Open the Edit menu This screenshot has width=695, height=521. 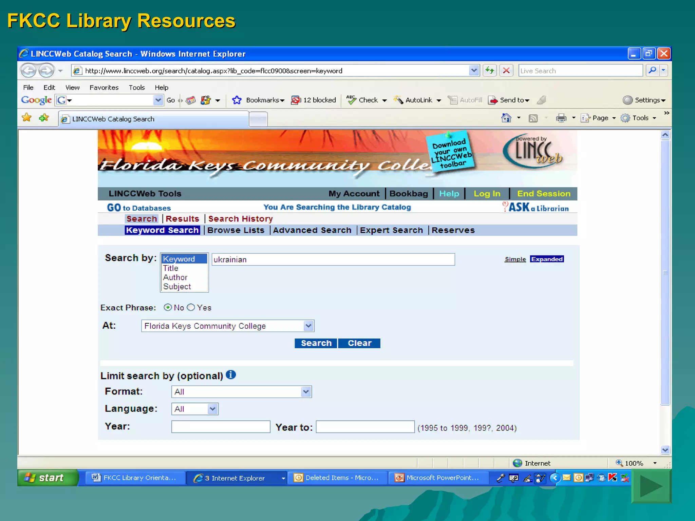[49, 88]
